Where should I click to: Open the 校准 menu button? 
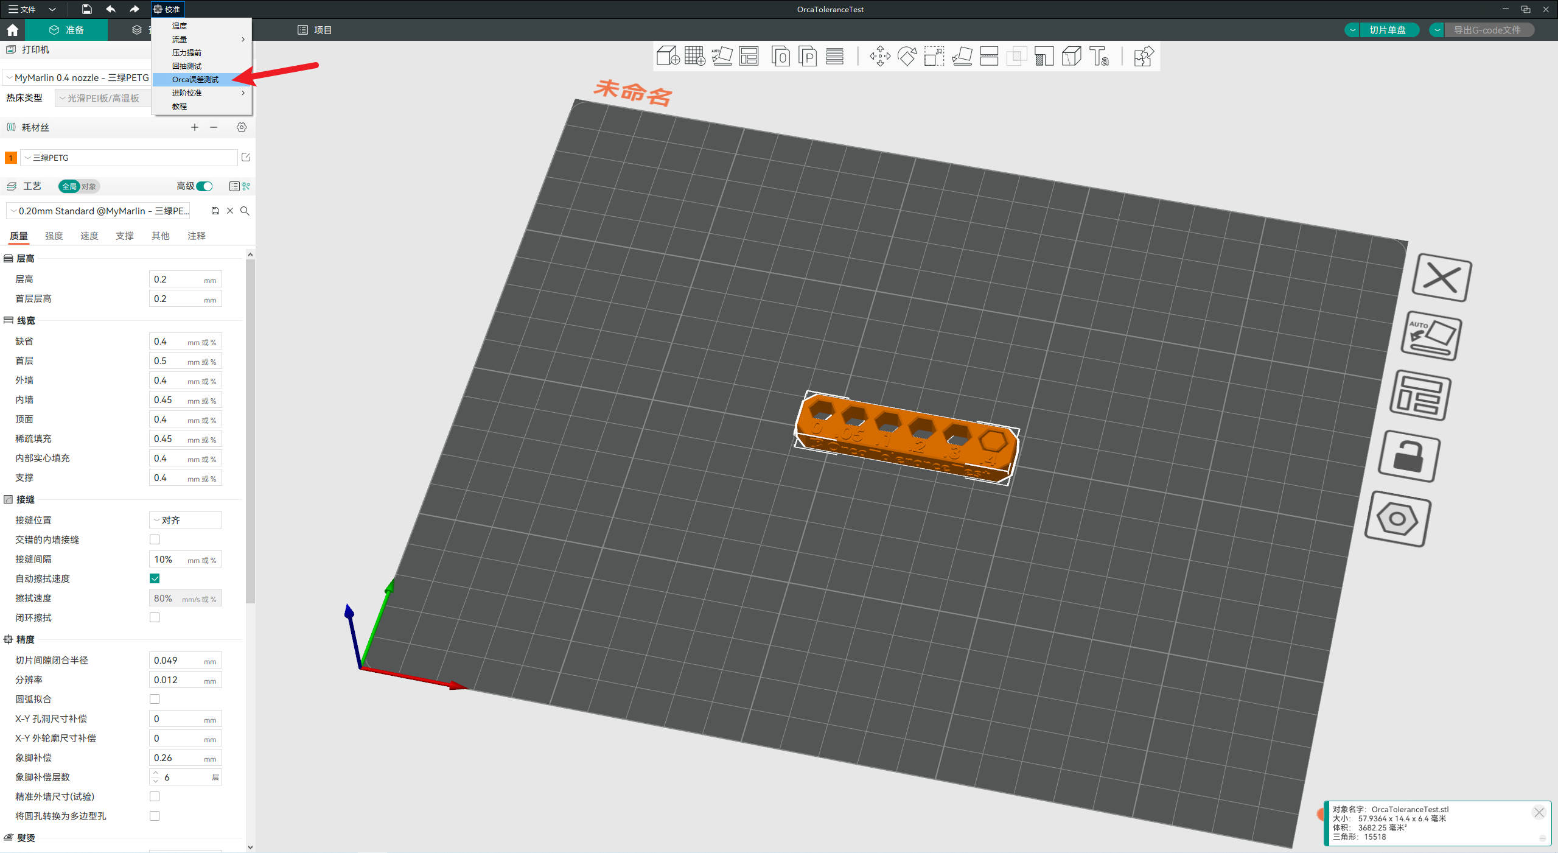[x=167, y=9]
